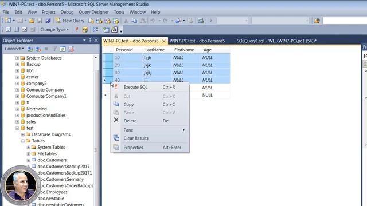Select the FileTables folder
The height and width of the screenshot is (206, 367).
click(x=47, y=154)
